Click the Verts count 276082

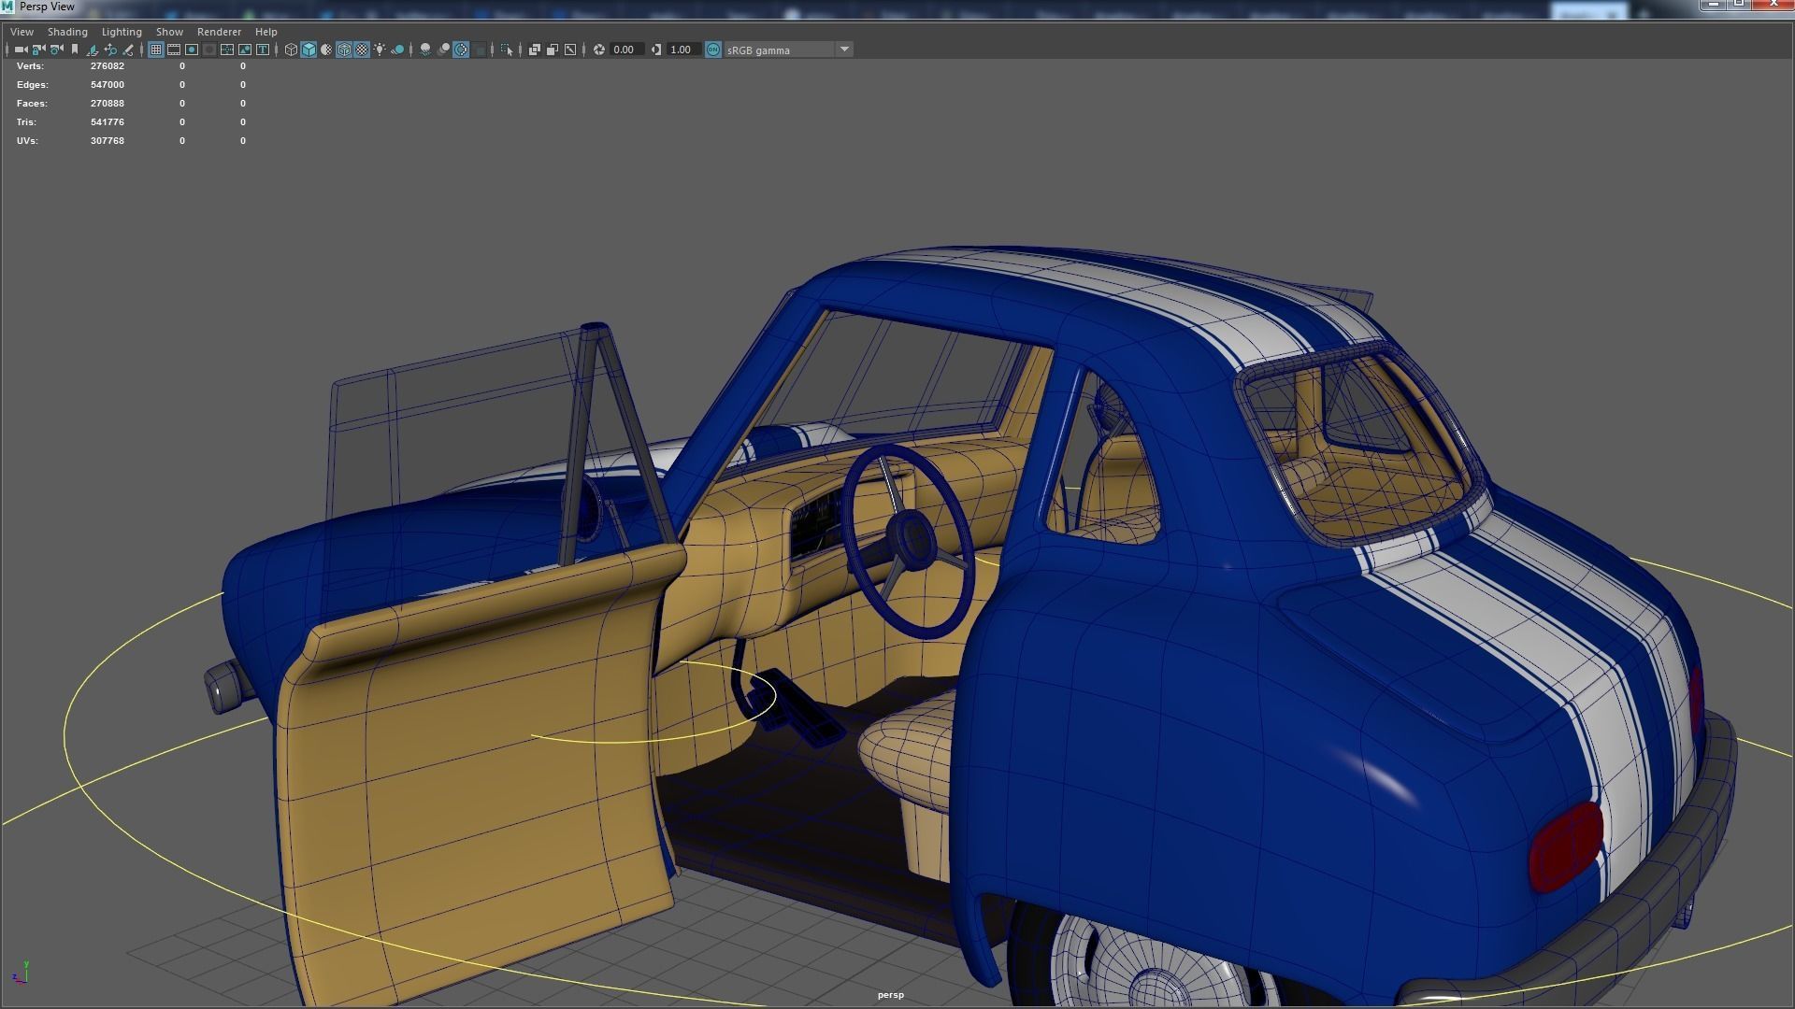[108, 66]
